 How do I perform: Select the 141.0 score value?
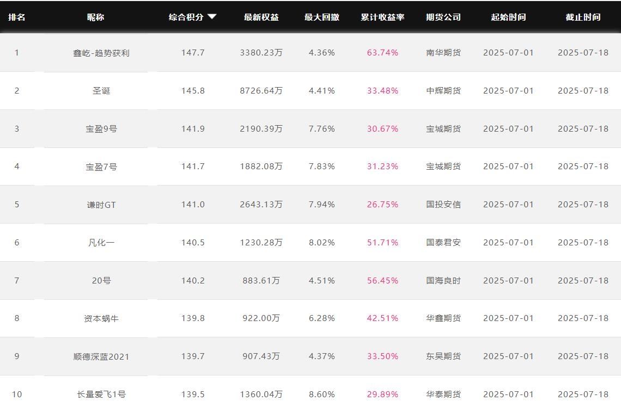[x=193, y=204]
